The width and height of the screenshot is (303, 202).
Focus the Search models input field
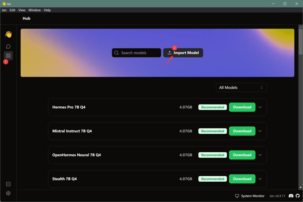tap(136, 53)
